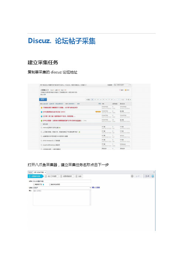Select step 4 finish
The image size is (183, 259).
[x=79, y=176]
